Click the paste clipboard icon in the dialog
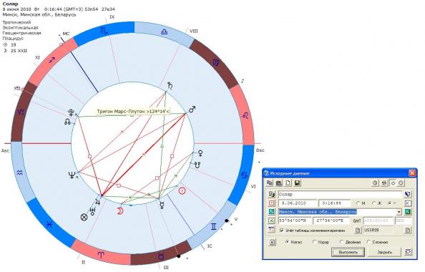This screenshot has width=425, height=272. 278,183
